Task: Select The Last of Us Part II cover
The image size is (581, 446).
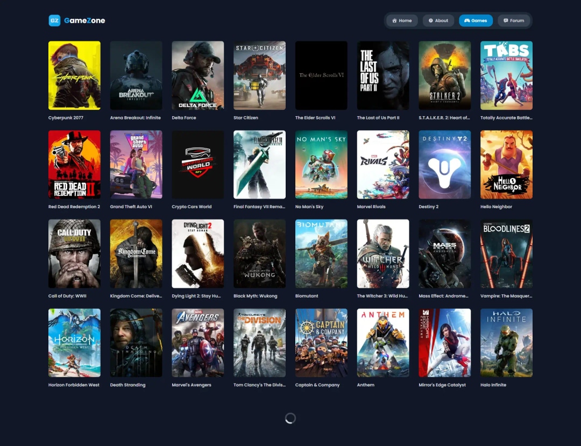Action: (383, 75)
